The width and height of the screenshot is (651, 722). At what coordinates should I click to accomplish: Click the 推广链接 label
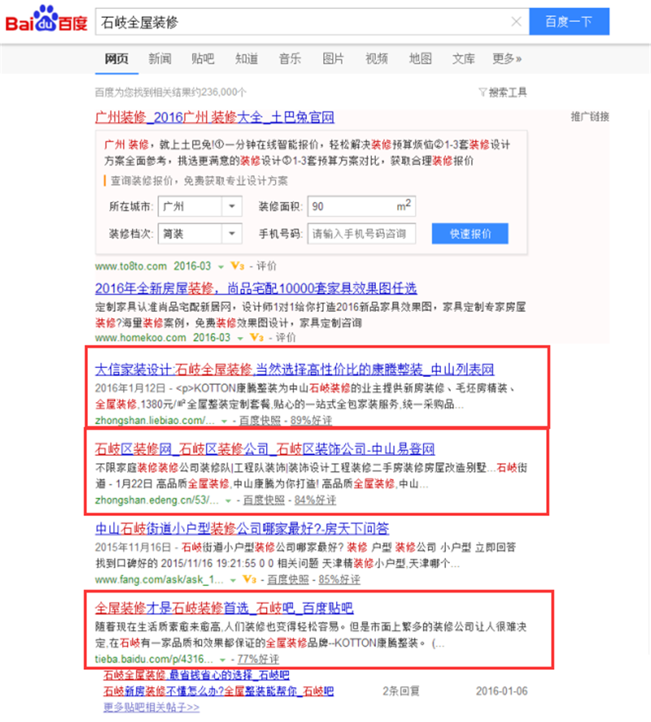click(590, 117)
